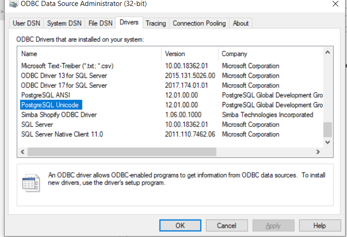The image size is (347, 237).
Task: Open the System DSN tab
Action: [x=63, y=23]
